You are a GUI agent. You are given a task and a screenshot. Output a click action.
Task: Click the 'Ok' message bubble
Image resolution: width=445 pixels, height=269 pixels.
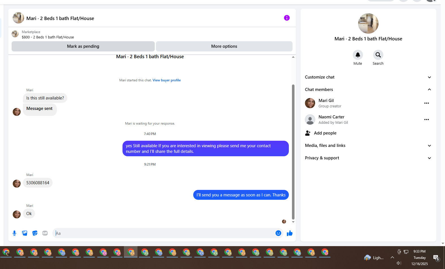click(29, 214)
